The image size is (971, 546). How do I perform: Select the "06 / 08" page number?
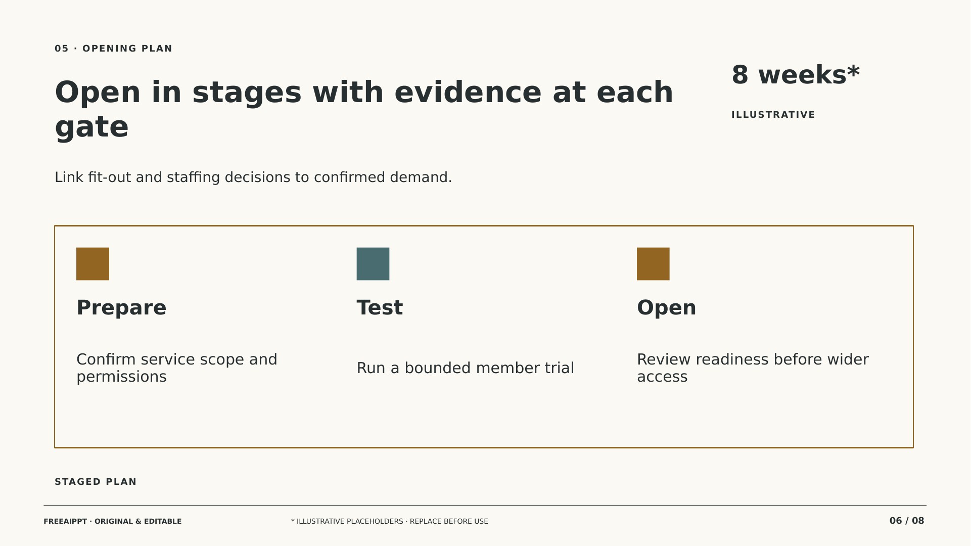pos(907,521)
